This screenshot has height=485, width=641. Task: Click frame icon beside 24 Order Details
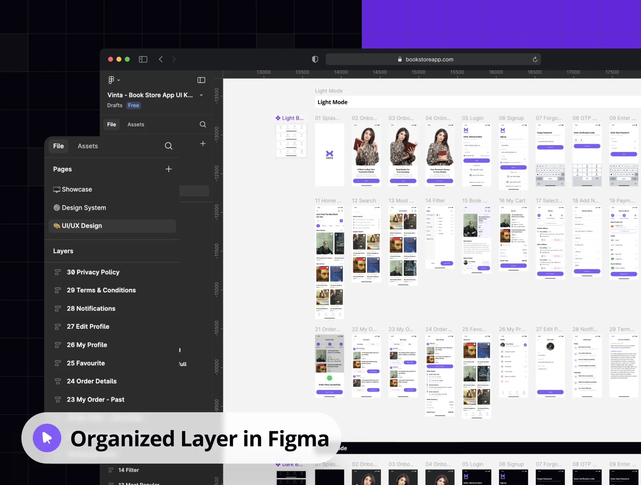pos(58,381)
